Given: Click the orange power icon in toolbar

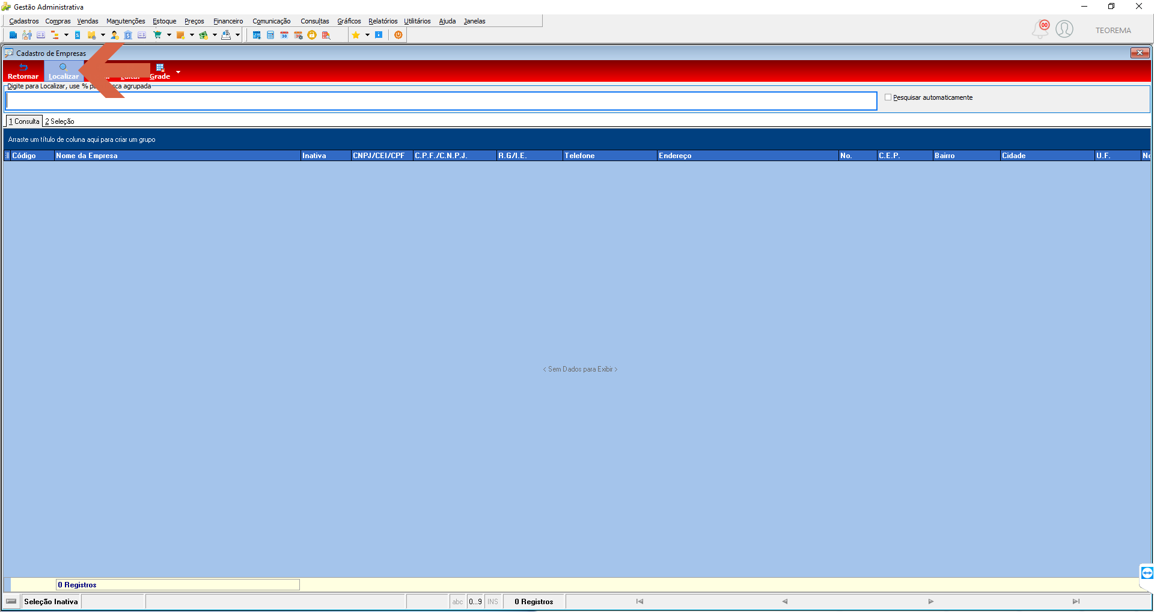Looking at the screenshot, I should tap(398, 35).
